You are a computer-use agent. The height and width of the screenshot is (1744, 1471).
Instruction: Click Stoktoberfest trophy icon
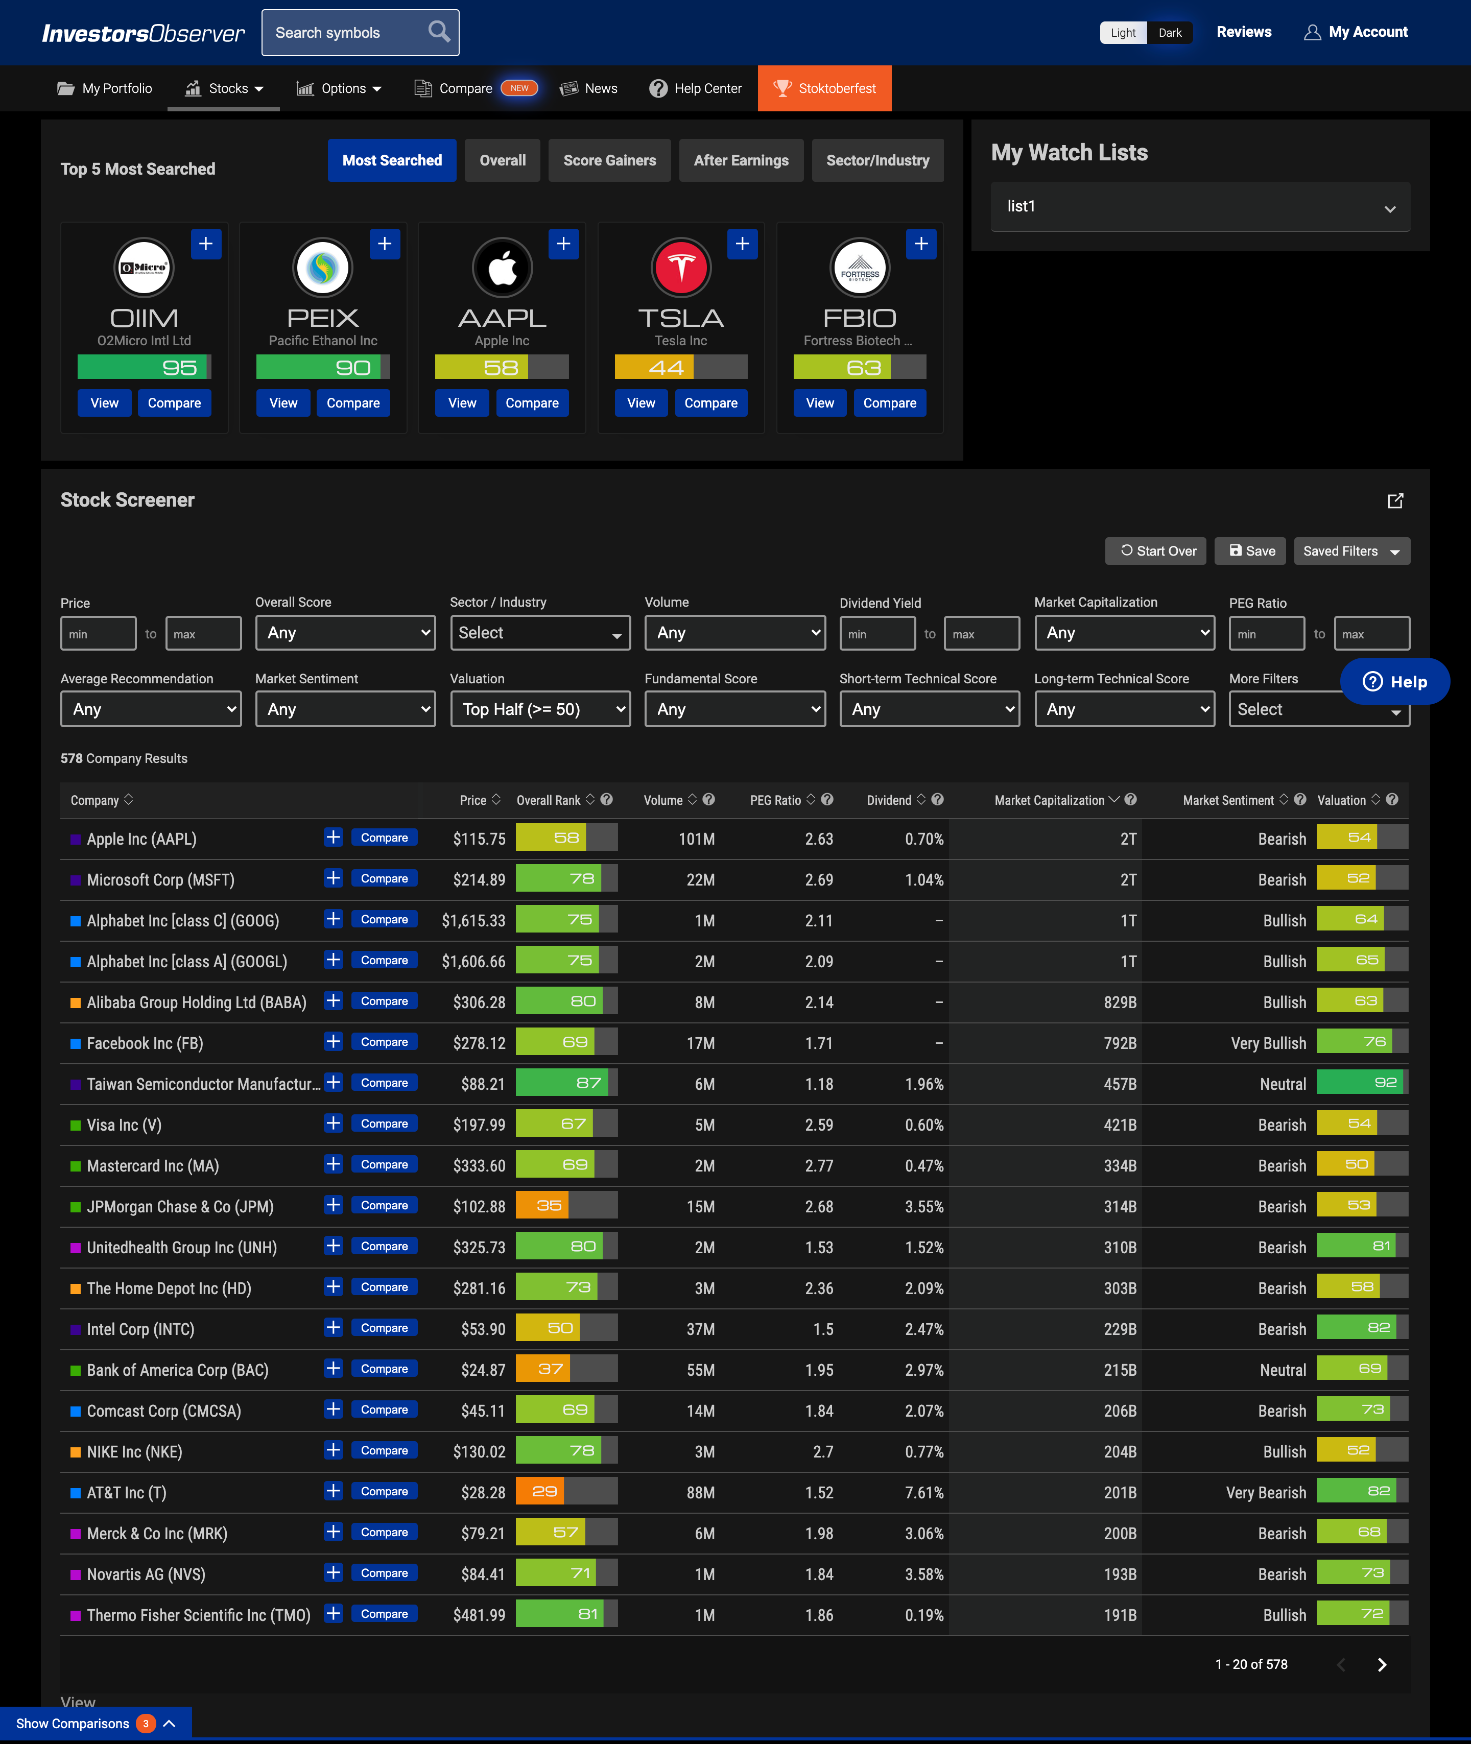[782, 87]
